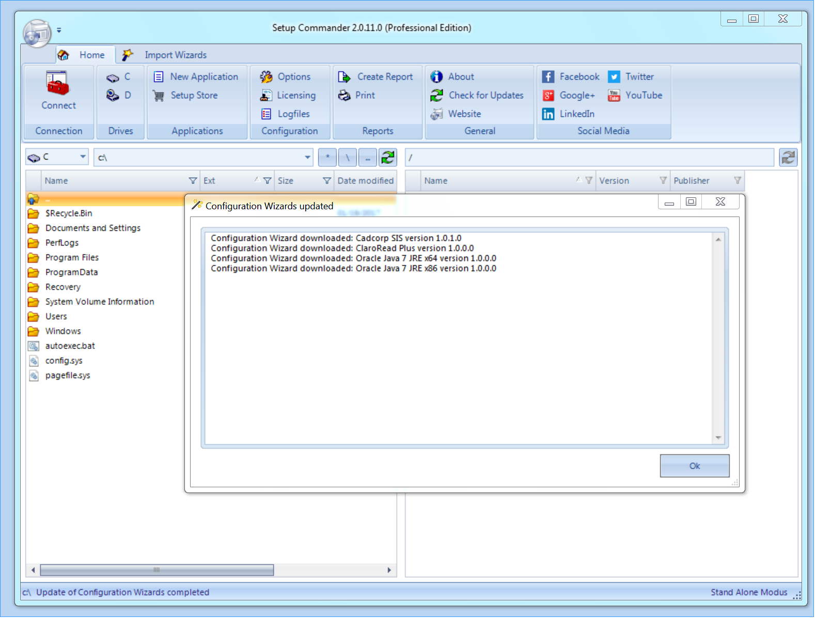This screenshot has height=618, width=815.
Task: Select the ClaroRead Plus log line
Action: point(342,249)
